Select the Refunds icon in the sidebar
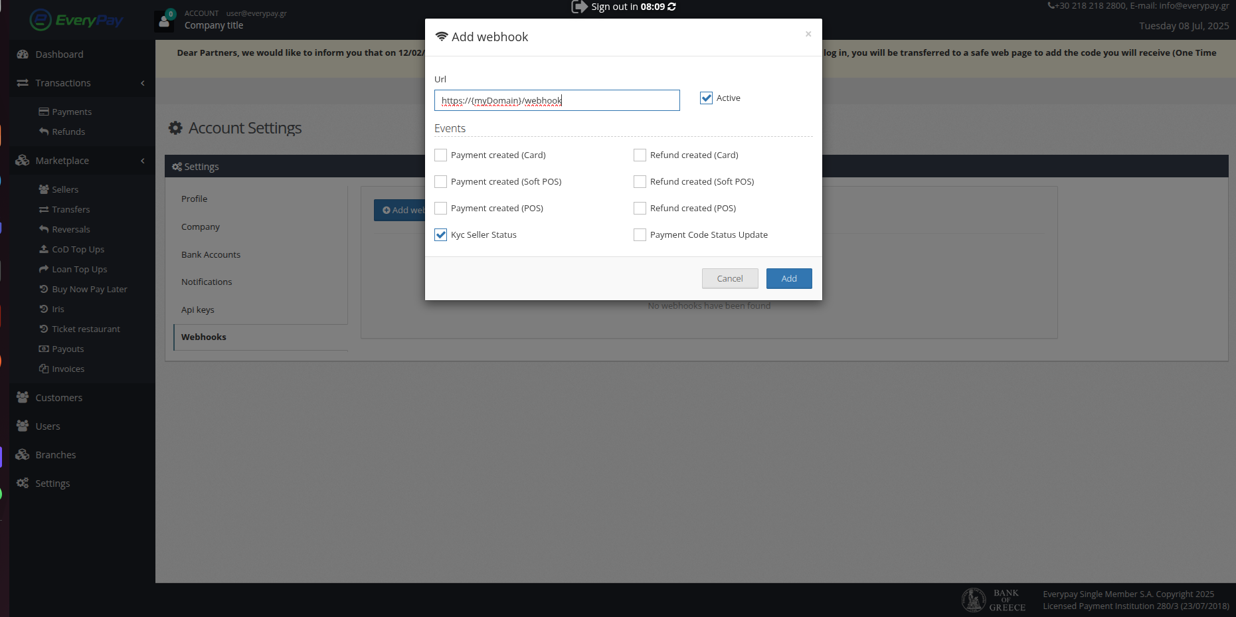 click(44, 132)
